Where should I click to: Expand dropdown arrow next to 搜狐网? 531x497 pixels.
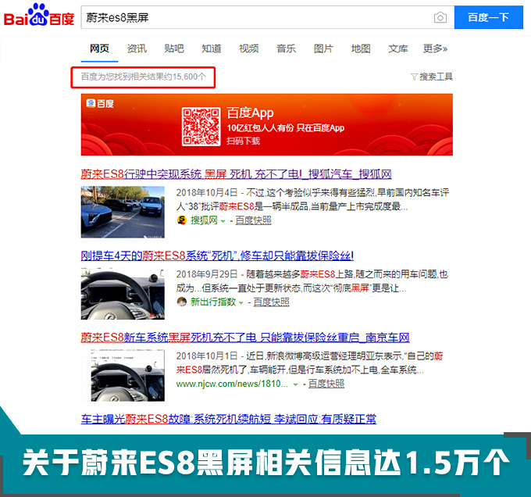pyautogui.click(x=223, y=221)
